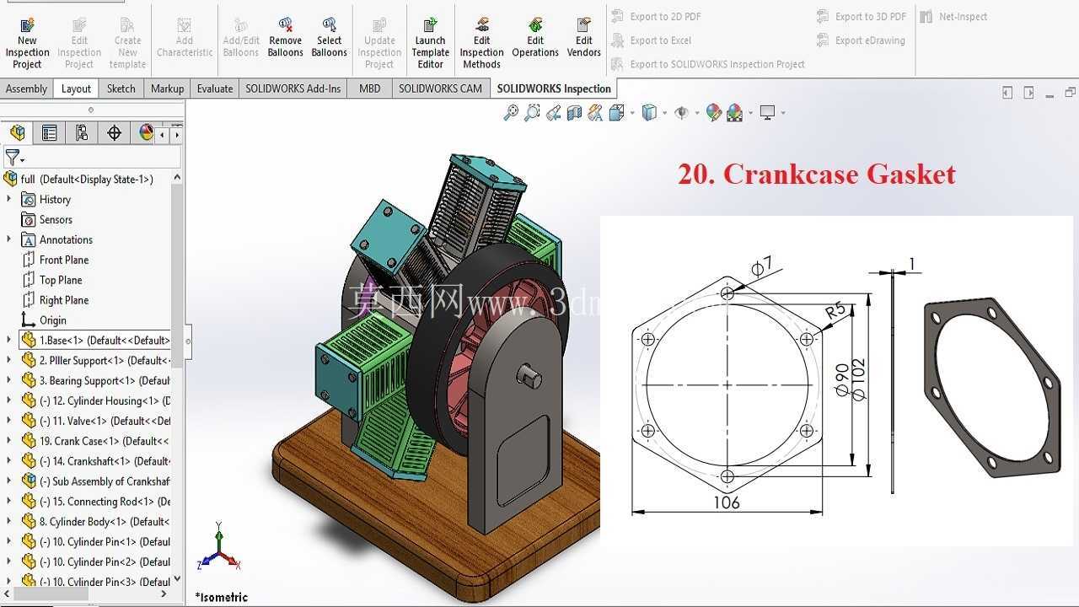The width and height of the screenshot is (1079, 607).
Task: Click Edit Appearance icon
Action: click(714, 112)
